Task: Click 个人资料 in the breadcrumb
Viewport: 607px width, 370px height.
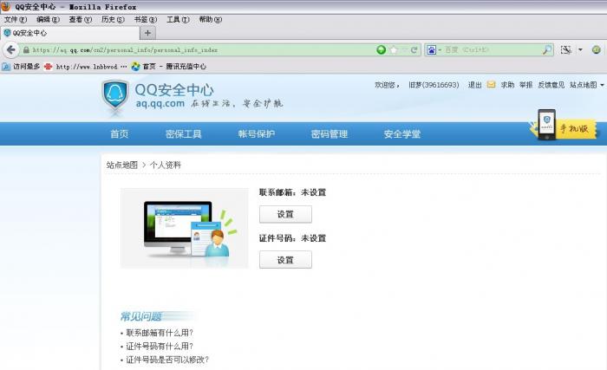Action: point(166,165)
